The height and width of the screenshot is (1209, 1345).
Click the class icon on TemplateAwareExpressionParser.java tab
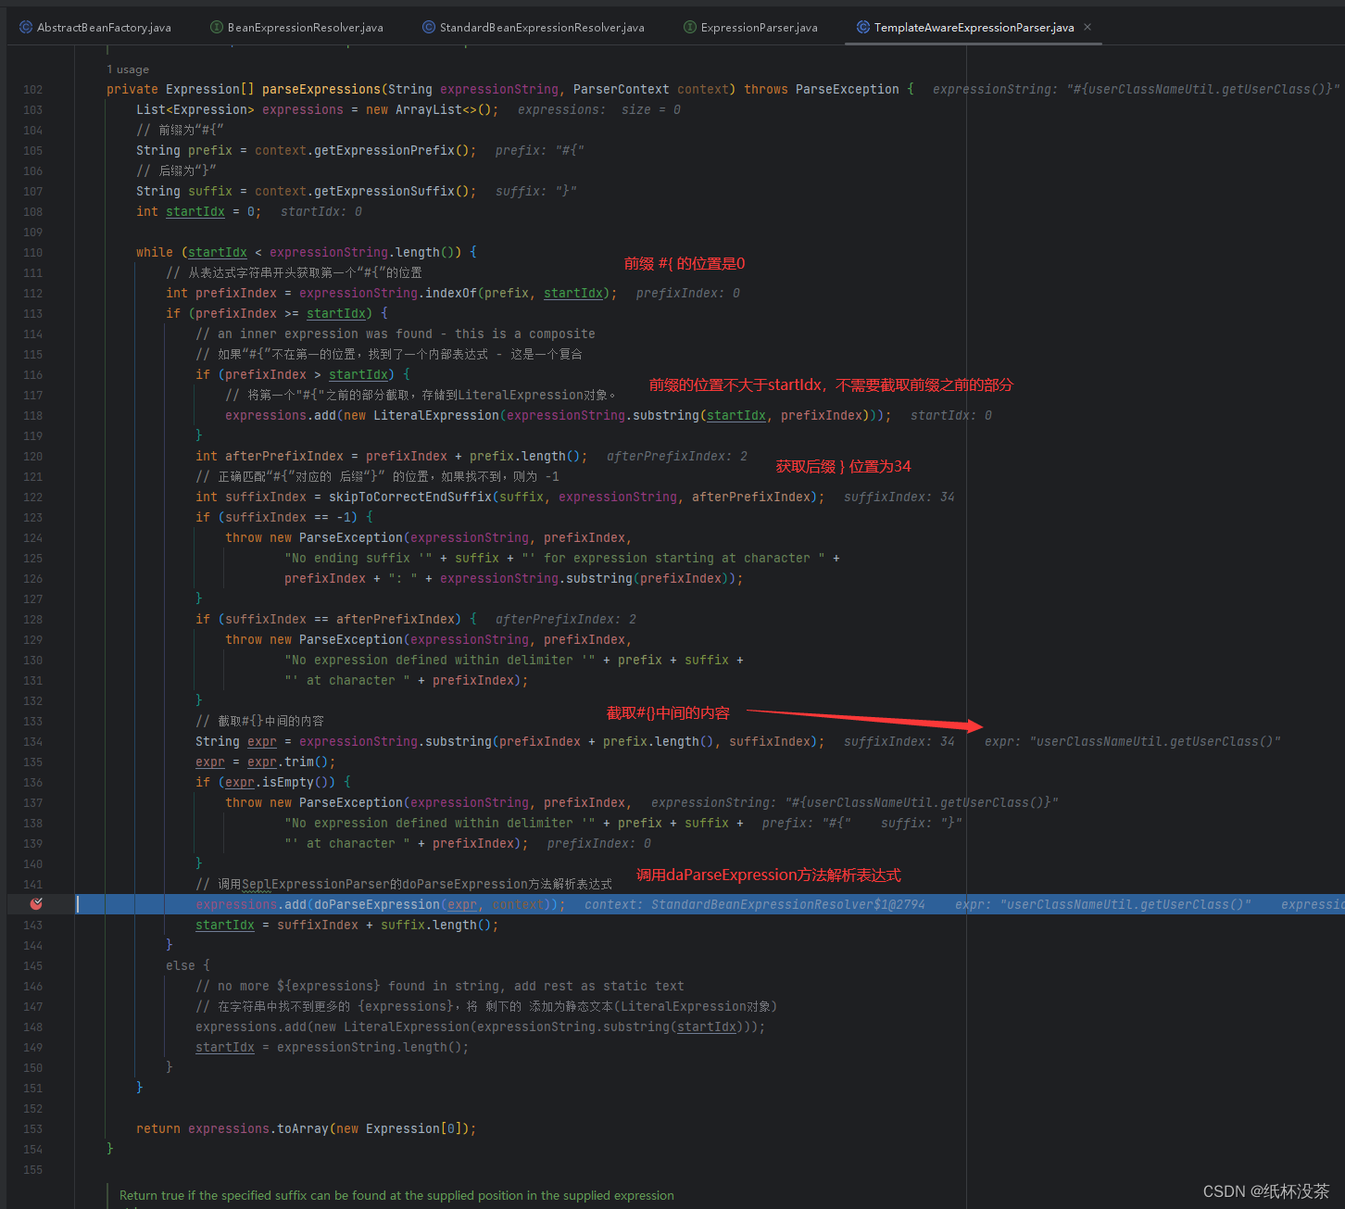point(863,27)
